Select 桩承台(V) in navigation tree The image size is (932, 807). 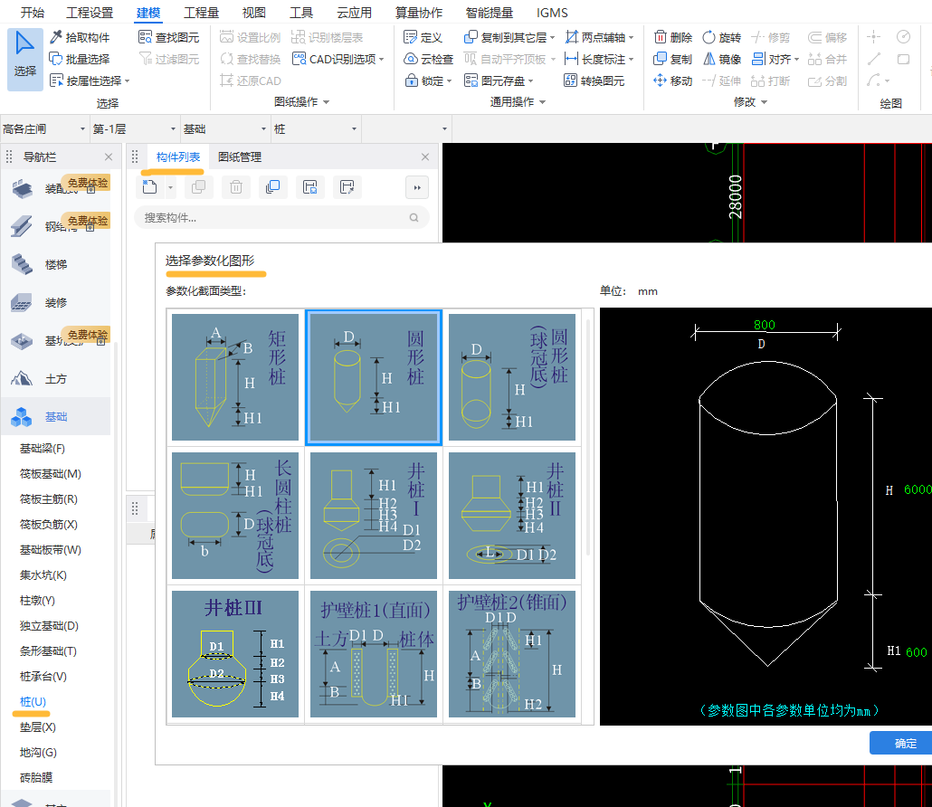click(43, 676)
